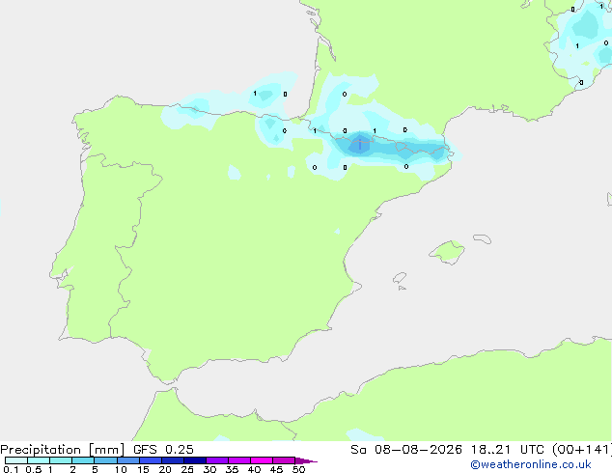Select the 30–35 mm purple legend swatch
The image size is (612, 473).
pos(217,460)
